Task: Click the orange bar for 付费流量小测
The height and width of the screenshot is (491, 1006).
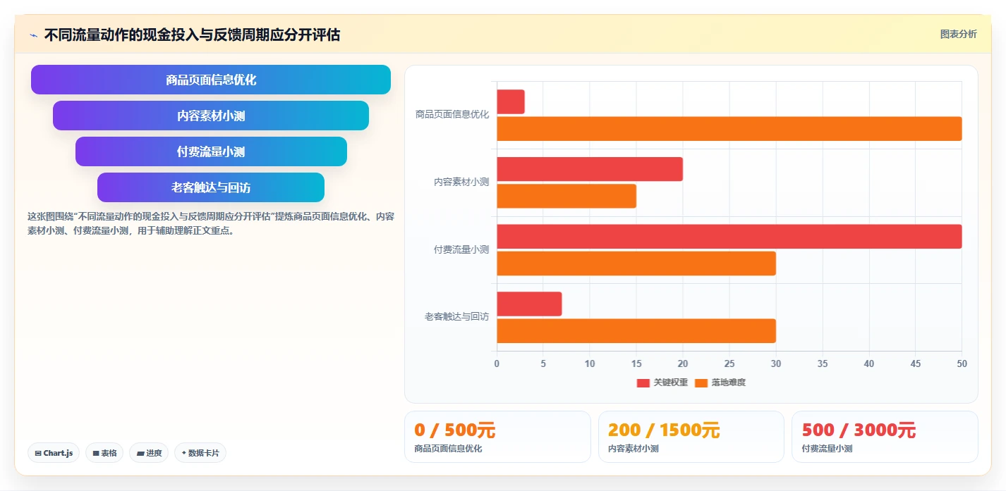Action: 636,263
